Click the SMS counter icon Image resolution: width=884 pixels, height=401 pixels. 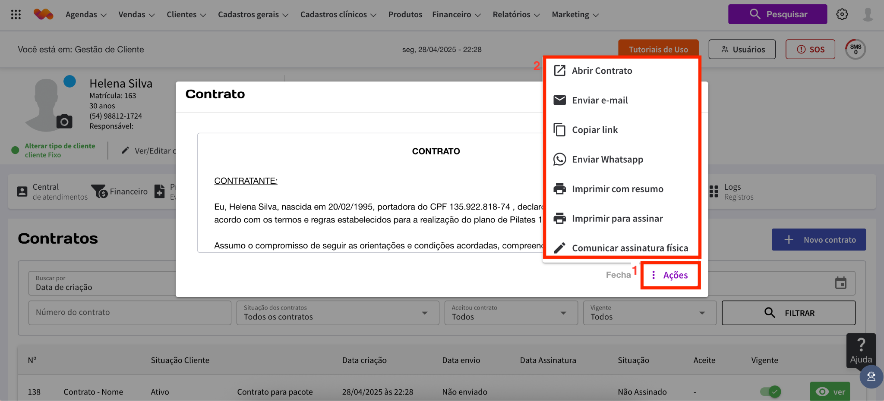pos(856,49)
